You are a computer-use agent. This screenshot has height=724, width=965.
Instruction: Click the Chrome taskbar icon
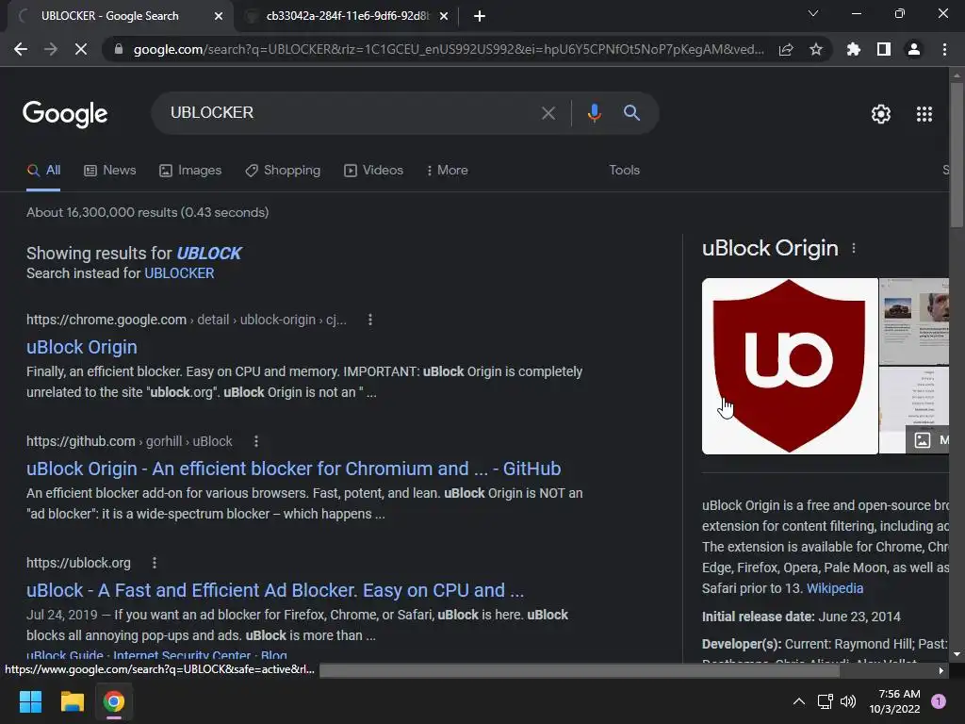point(114,701)
